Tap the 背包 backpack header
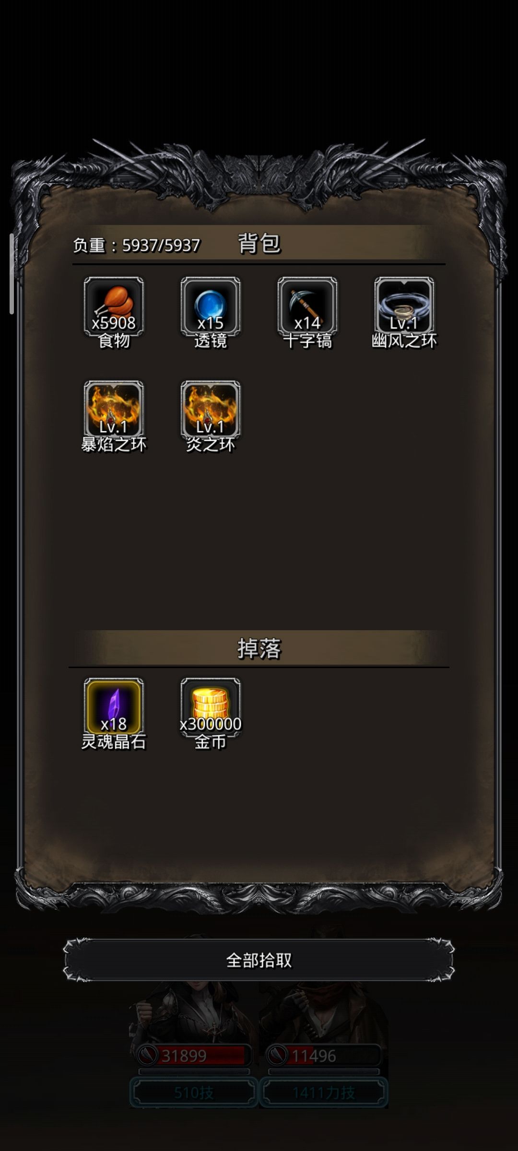 (259, 243)
